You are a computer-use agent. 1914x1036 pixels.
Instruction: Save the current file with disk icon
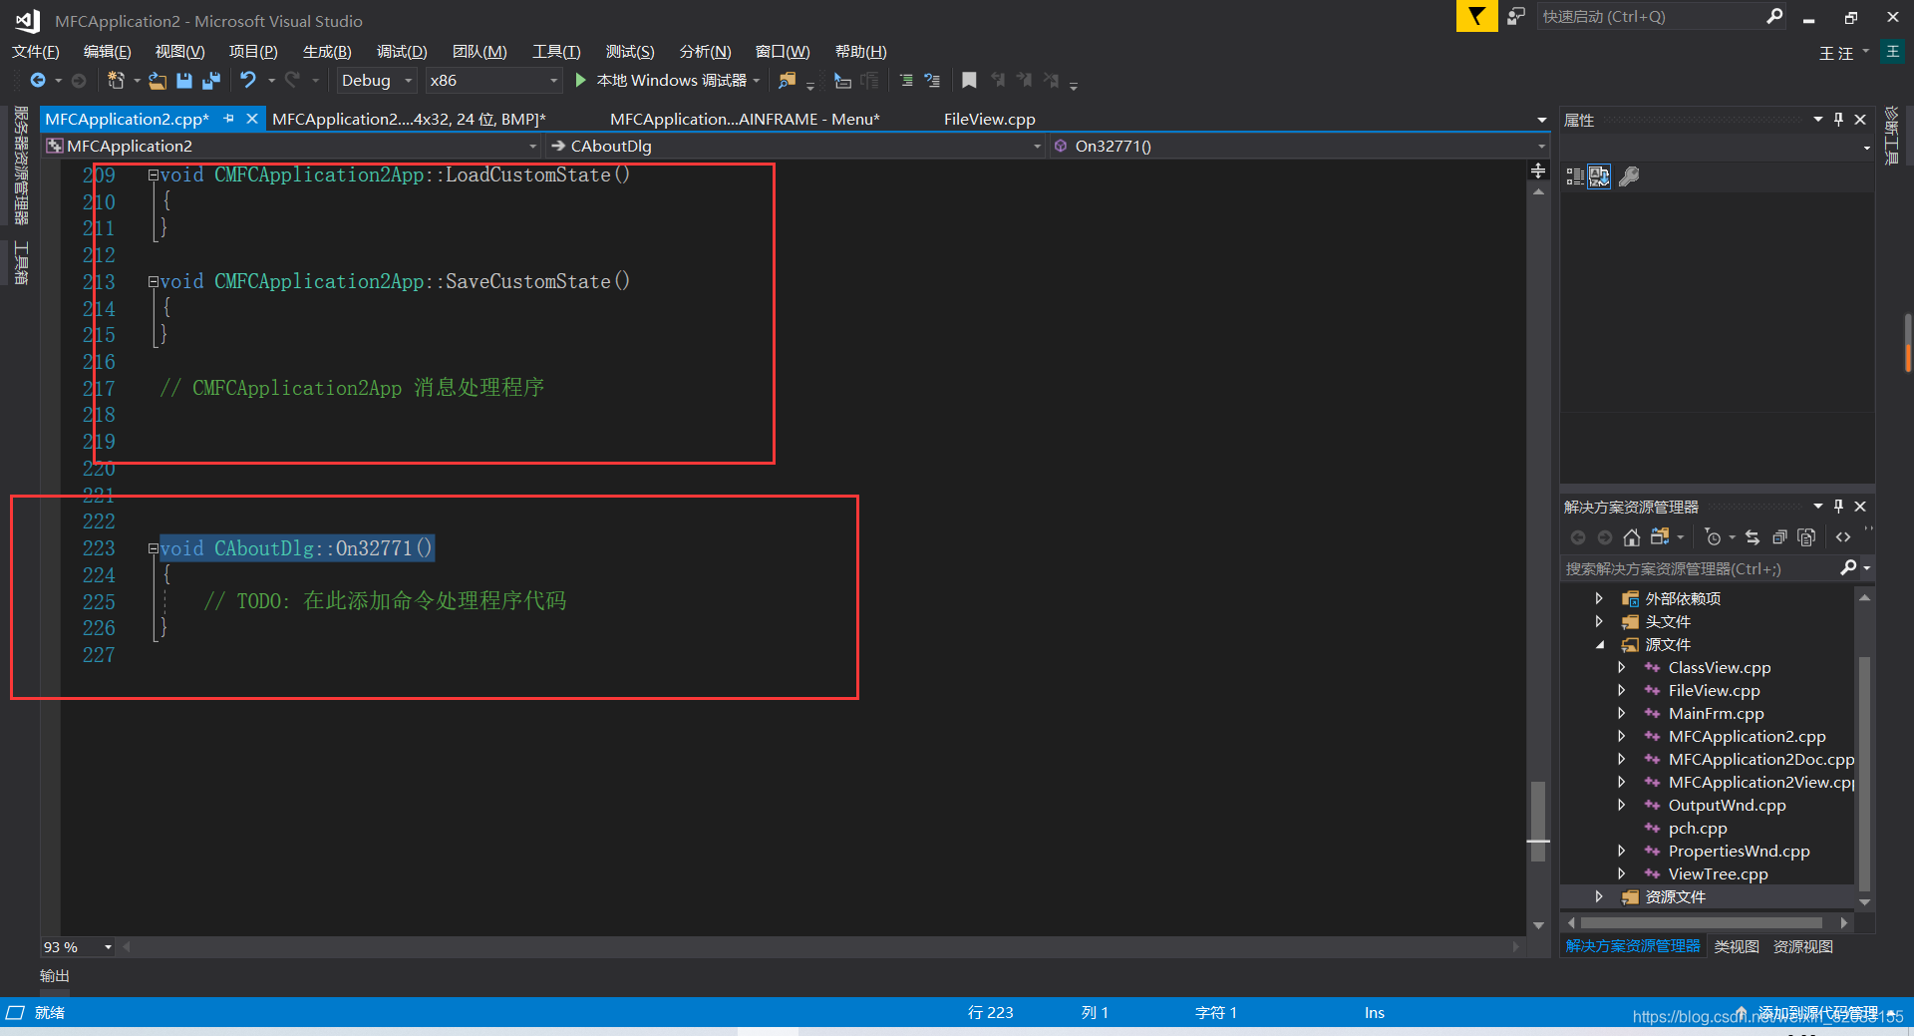(183, 80)
